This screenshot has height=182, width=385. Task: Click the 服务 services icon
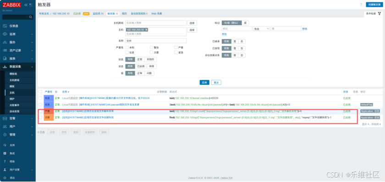click(x=5, y=42)
